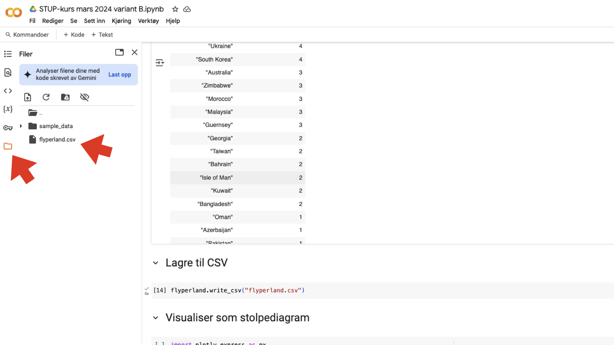Open Filer panel in new window
This screenshot has width=614, height=345.
119,52
